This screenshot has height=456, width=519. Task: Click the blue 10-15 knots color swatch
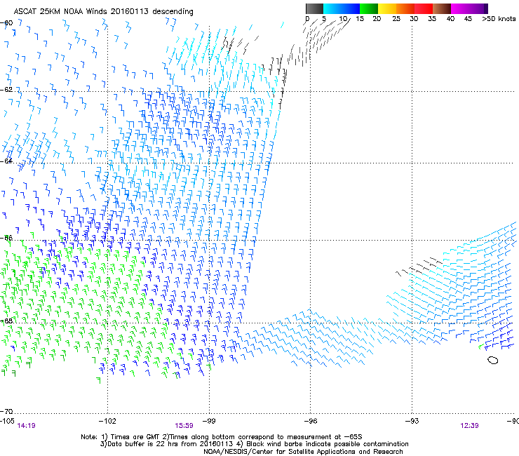[351, 8]
